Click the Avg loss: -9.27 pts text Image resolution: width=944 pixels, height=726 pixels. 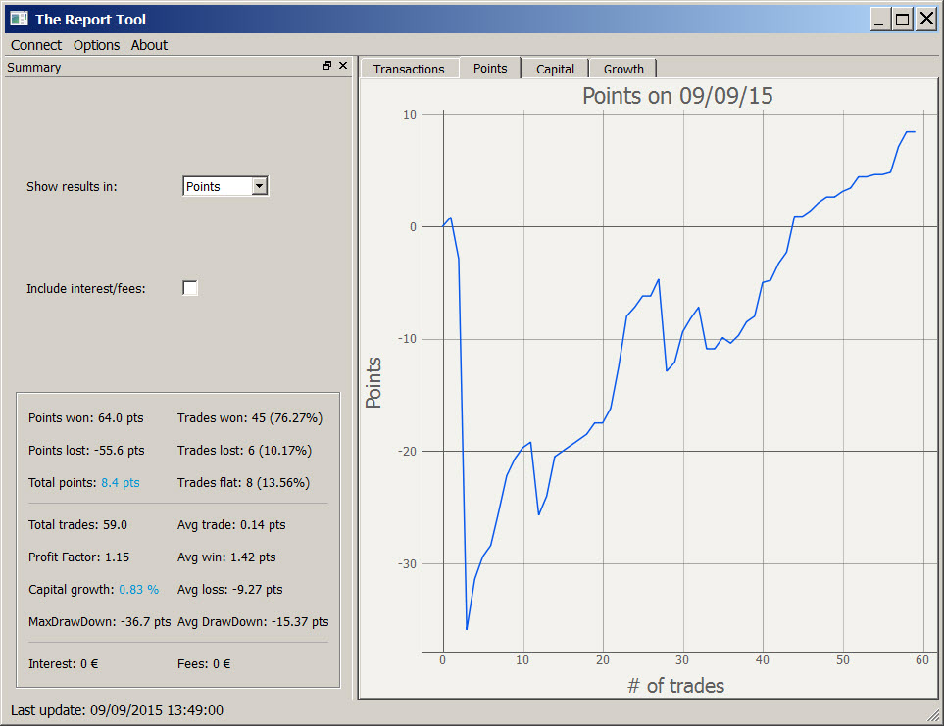[x=230, y=590]
